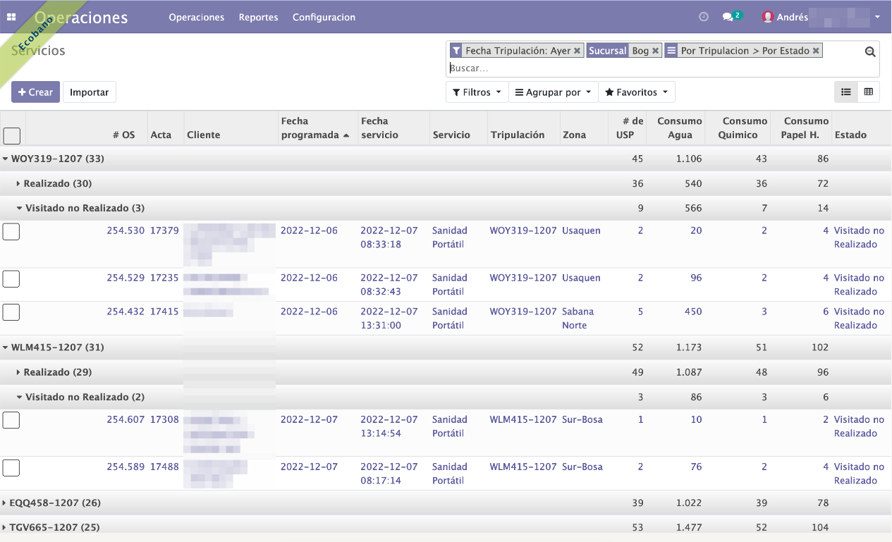Click the Importar button
This screenshot has height=542, width=892.
click(x=90, y=92)
